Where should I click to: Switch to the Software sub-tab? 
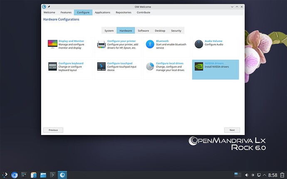tap(143, 31)
